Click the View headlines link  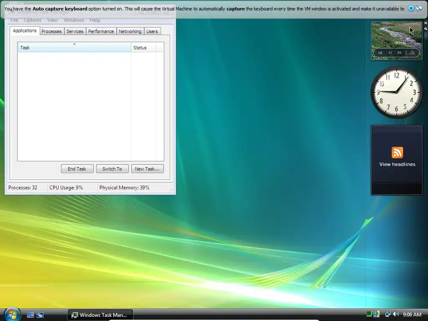point(397,164)
